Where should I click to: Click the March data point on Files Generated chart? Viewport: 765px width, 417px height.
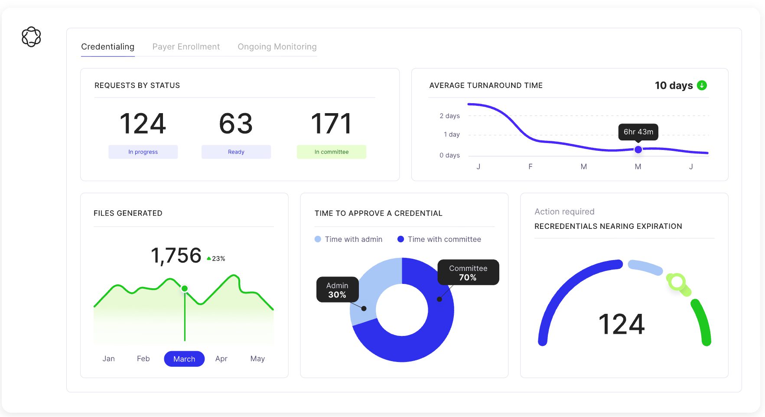185,287
